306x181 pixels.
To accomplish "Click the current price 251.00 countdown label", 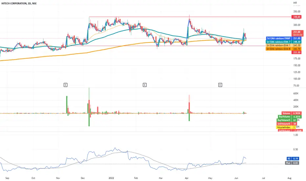I will 297,33.
